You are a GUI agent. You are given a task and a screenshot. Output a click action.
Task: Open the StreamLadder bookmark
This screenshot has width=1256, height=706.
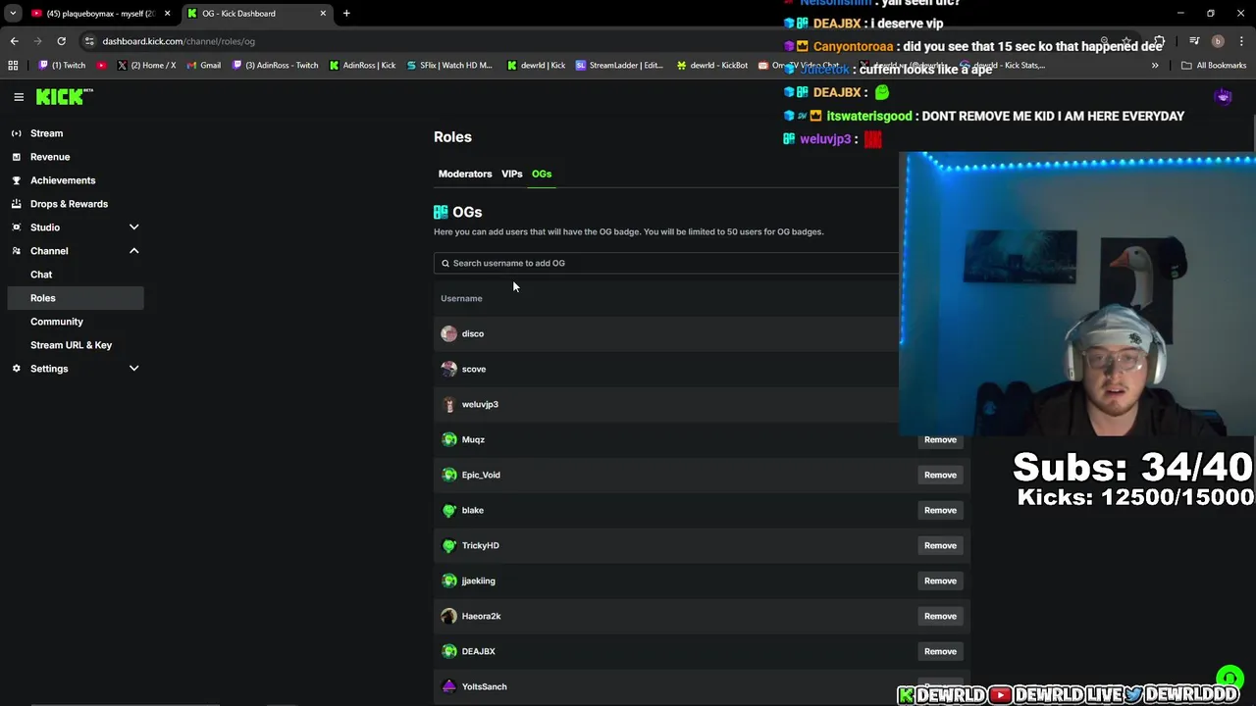(620, 66)
